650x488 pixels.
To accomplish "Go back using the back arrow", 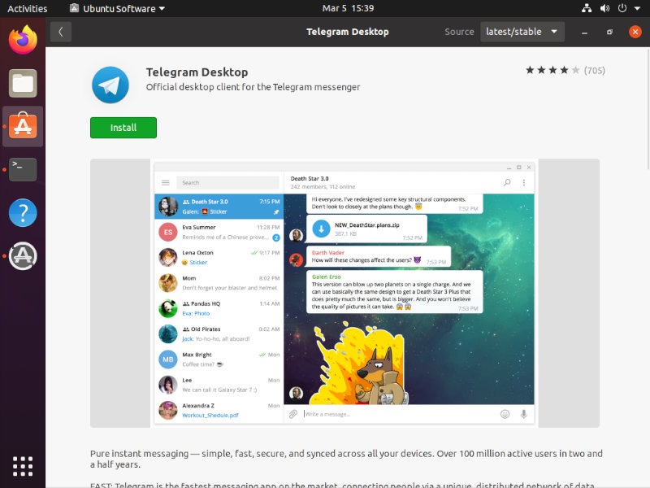I will (x=61, y=31).
